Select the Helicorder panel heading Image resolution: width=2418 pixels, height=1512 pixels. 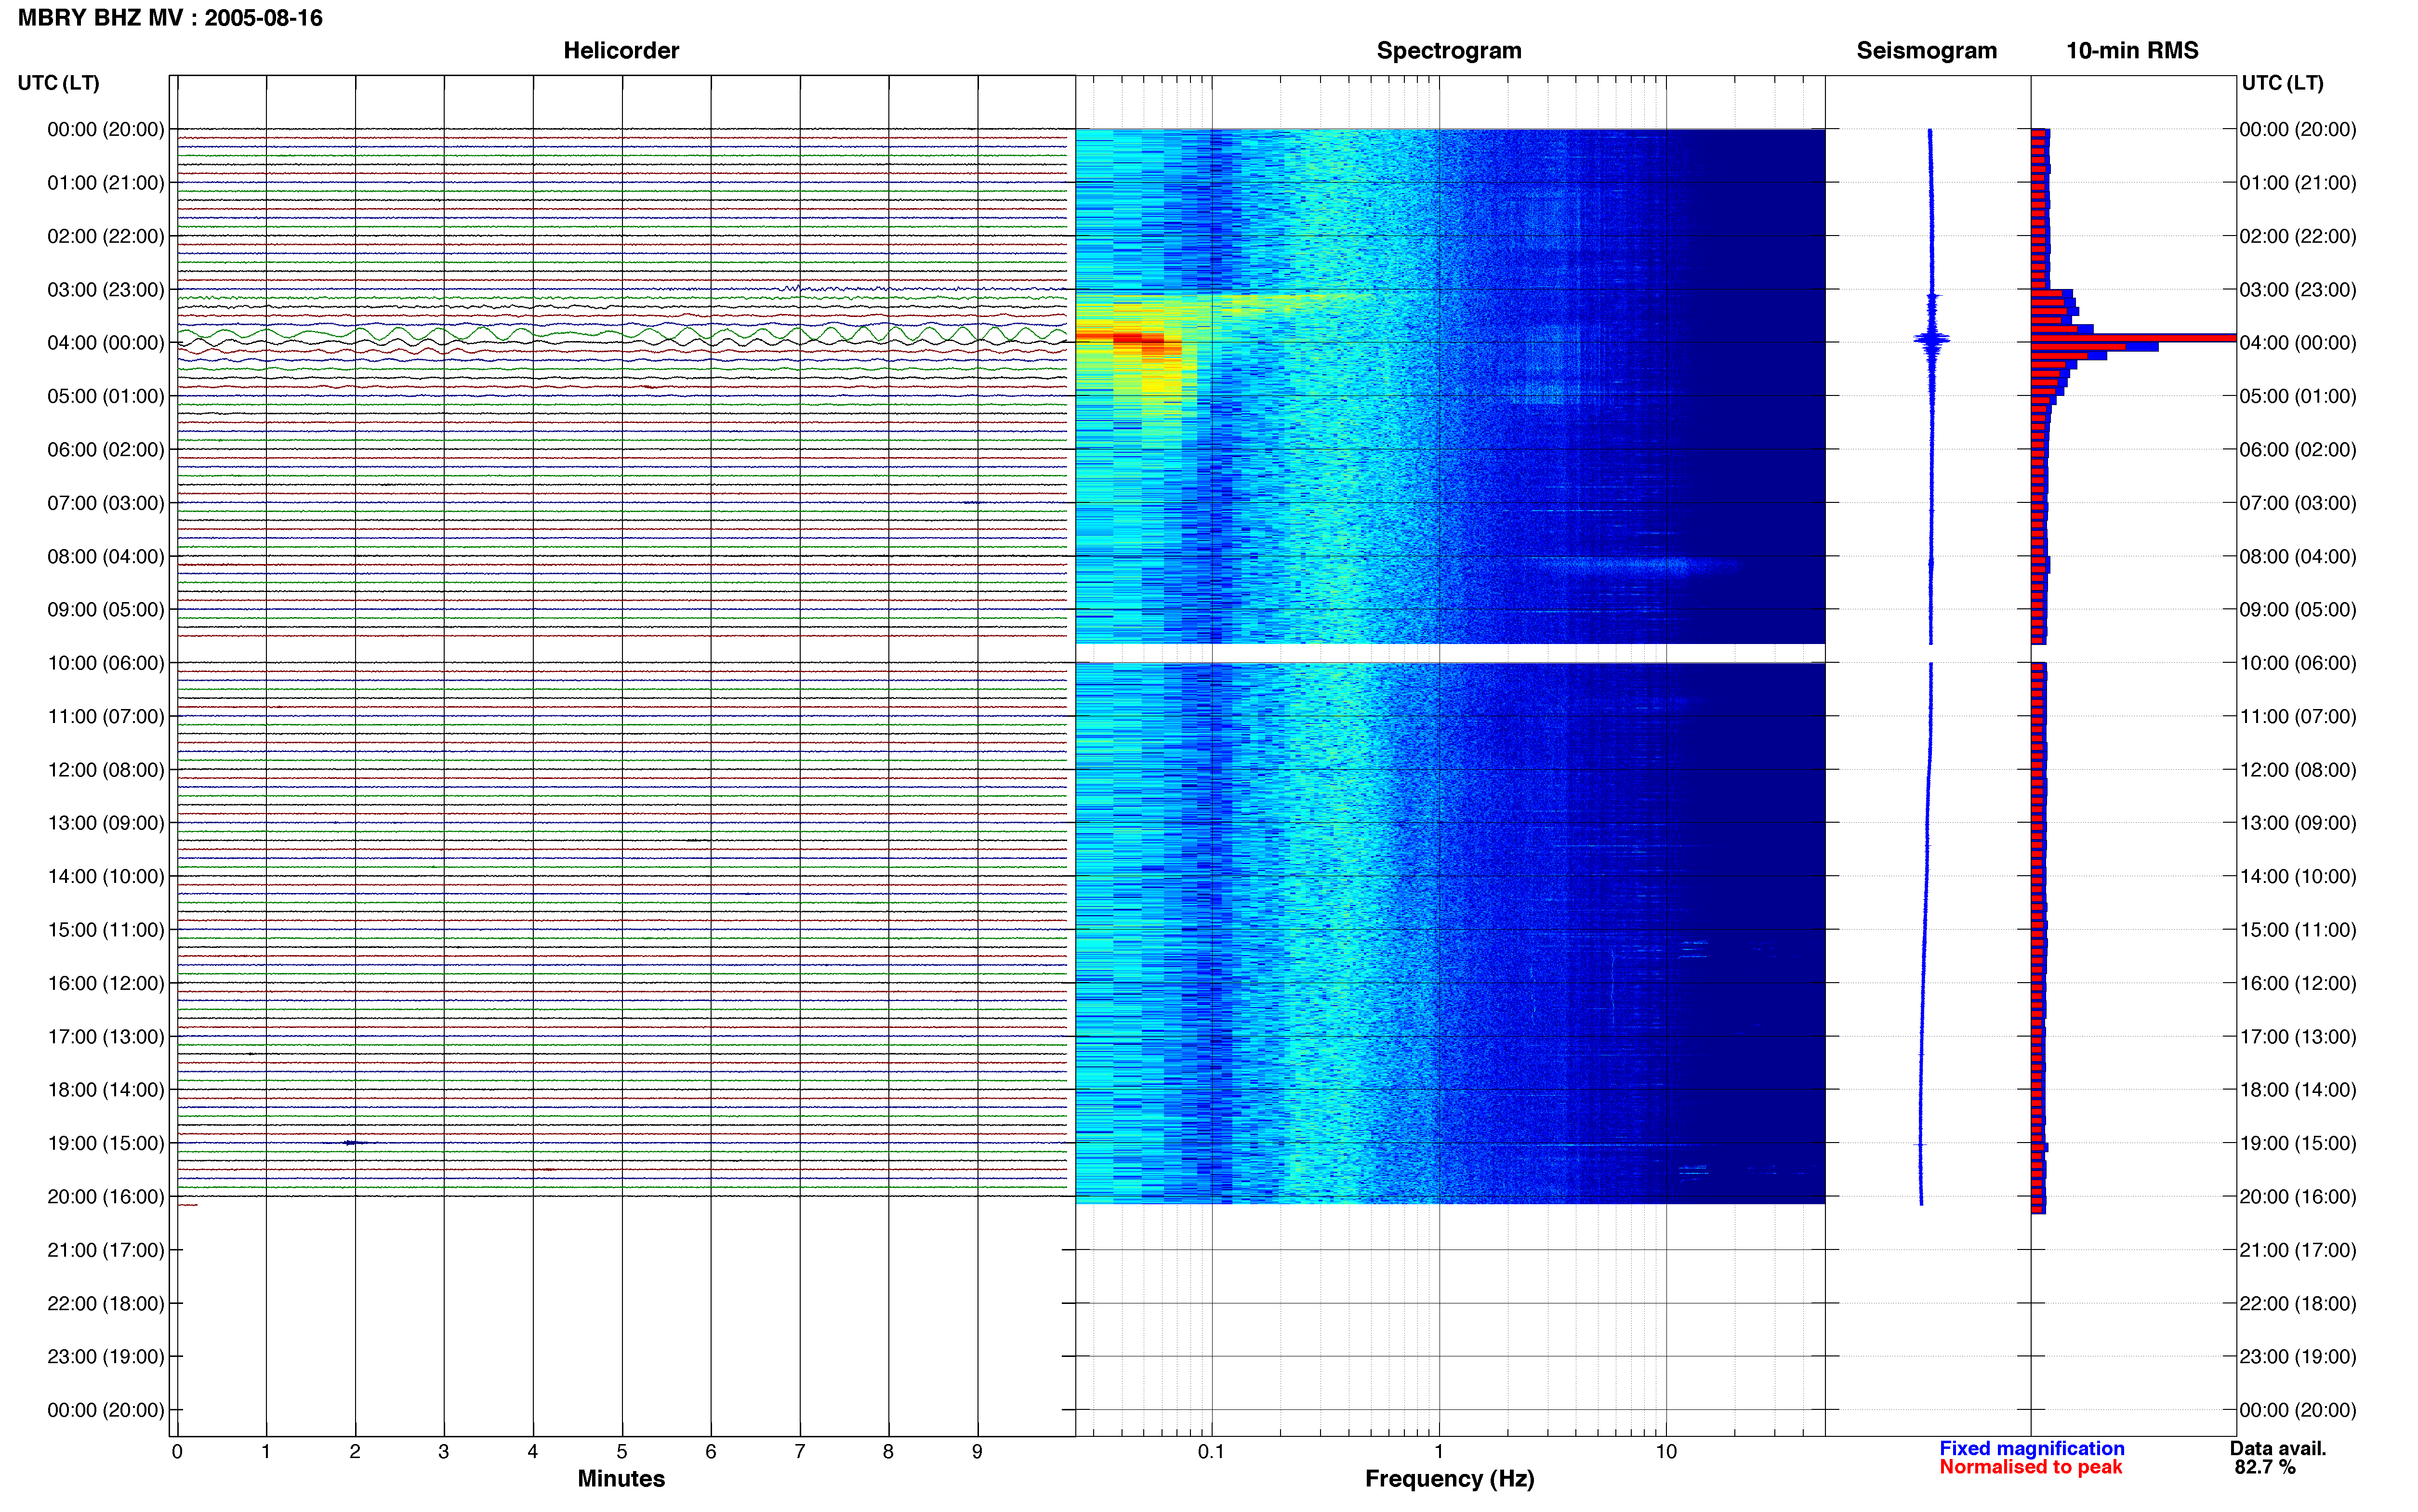621,50
